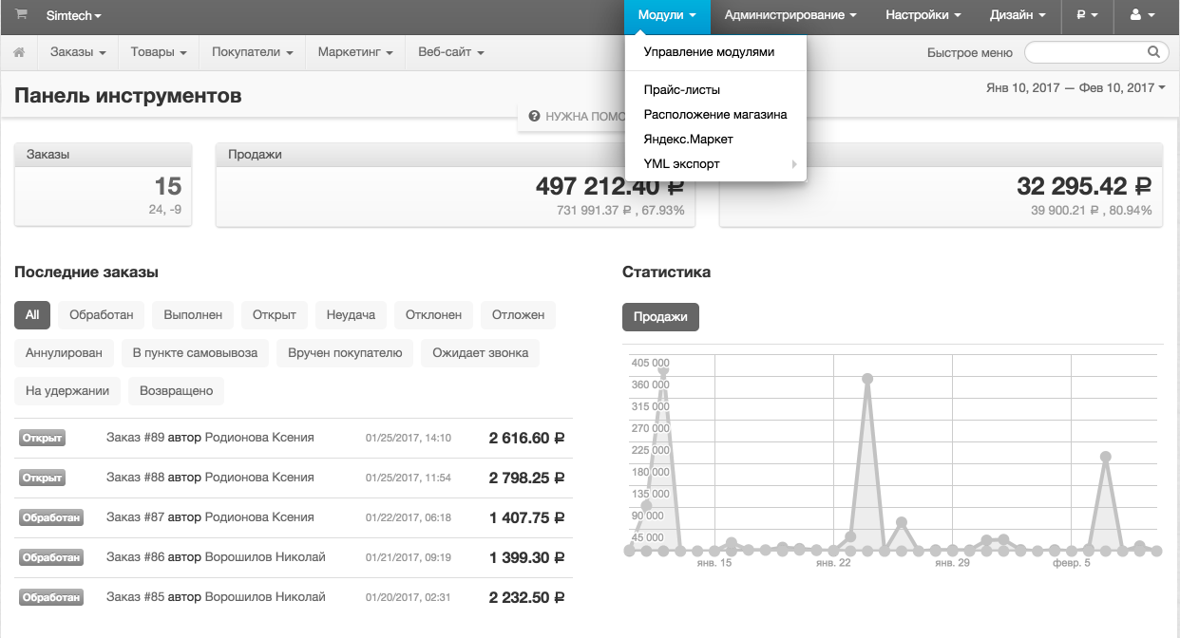Viewport: 1180px width, 638px height.
Task: Select Расположение магазина menu entry
Action: (x=715, y=115)
